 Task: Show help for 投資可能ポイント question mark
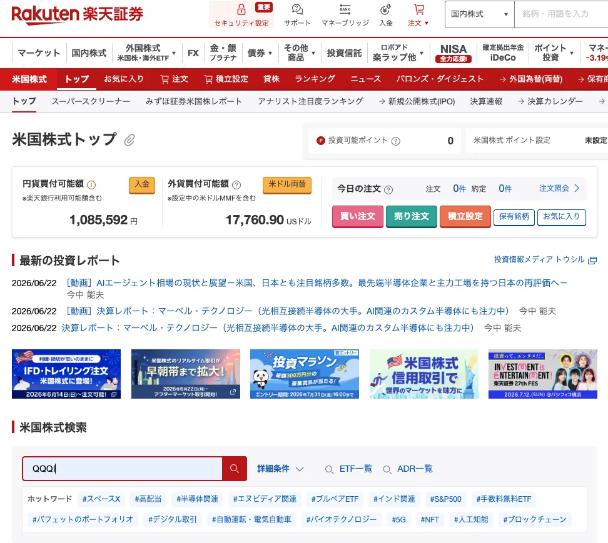pos(395,141)
